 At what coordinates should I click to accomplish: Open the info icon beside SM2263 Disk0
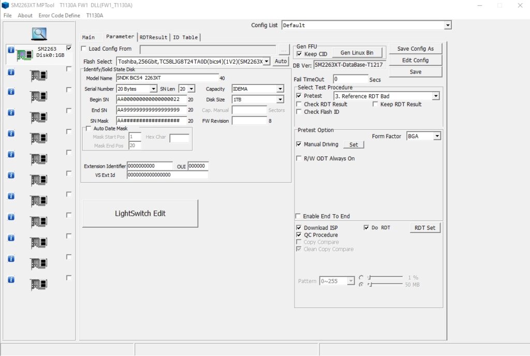click(x=11, y=50)
